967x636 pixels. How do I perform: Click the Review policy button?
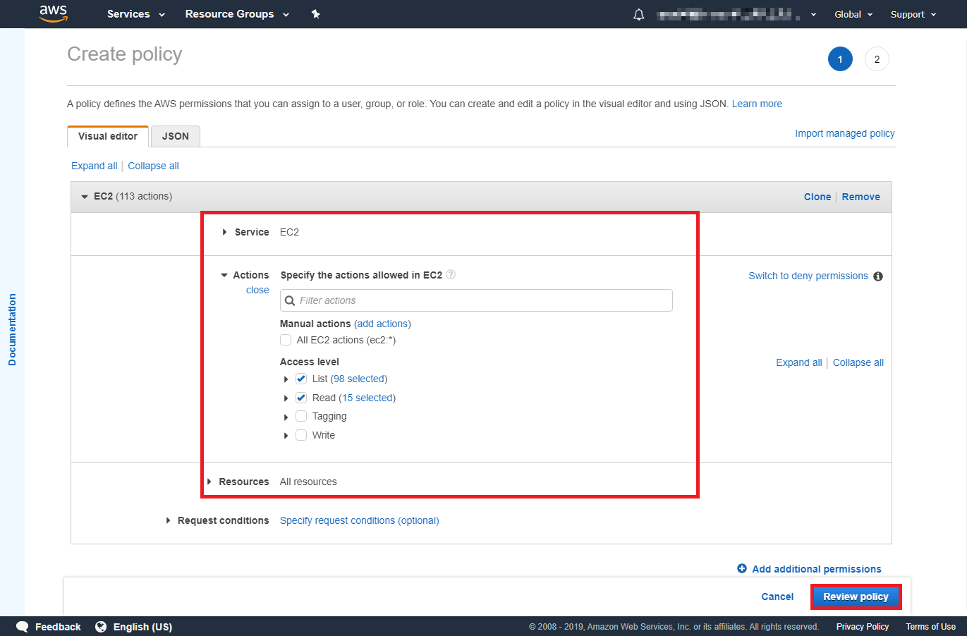856,597
